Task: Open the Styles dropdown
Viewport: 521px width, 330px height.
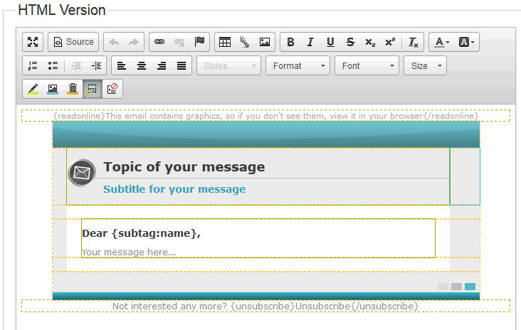Action: (x=229, y=65)
